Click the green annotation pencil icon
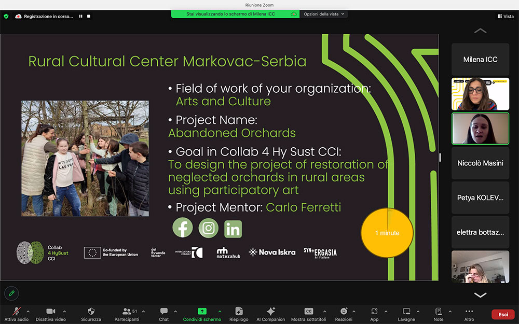Image resolution: width=519 pixels, height=324 pixels. (x=11, y=293)
